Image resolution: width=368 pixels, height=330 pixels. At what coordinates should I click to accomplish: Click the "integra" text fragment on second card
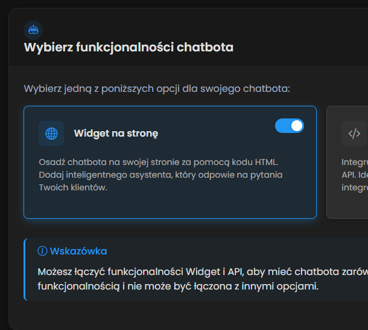[x=355, y=187]
